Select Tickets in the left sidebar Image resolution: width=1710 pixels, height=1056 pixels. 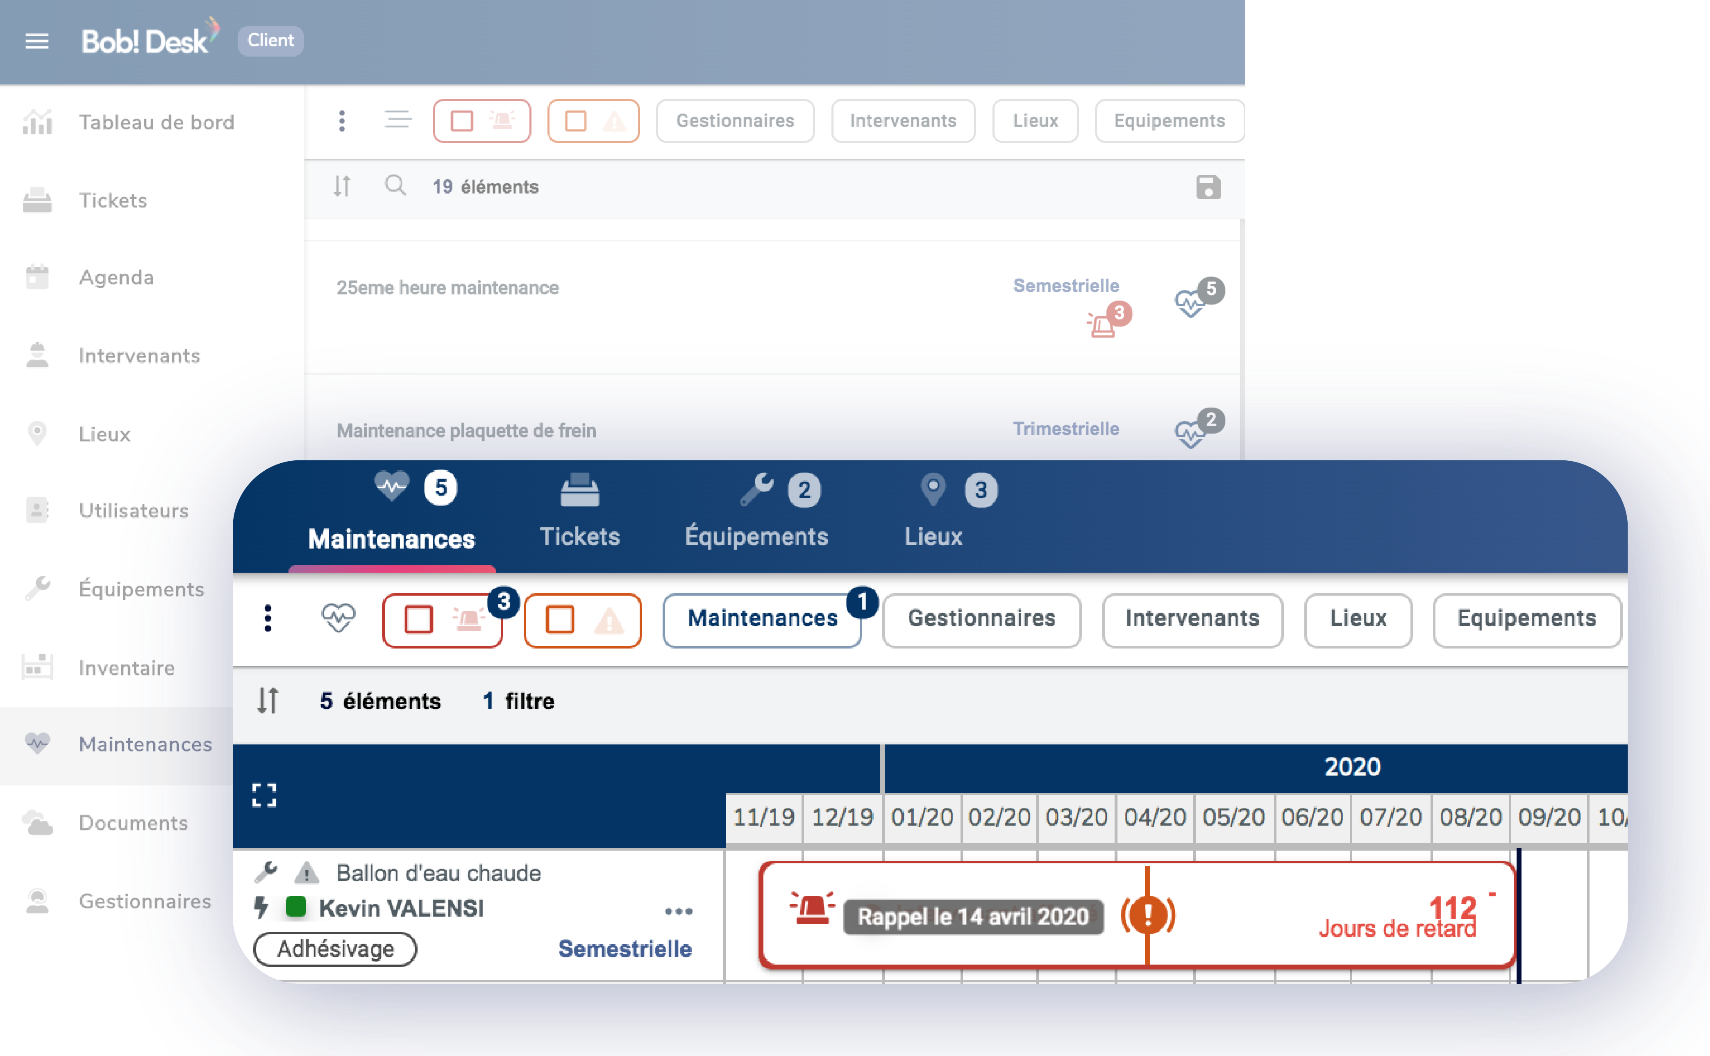click(113, 200)
